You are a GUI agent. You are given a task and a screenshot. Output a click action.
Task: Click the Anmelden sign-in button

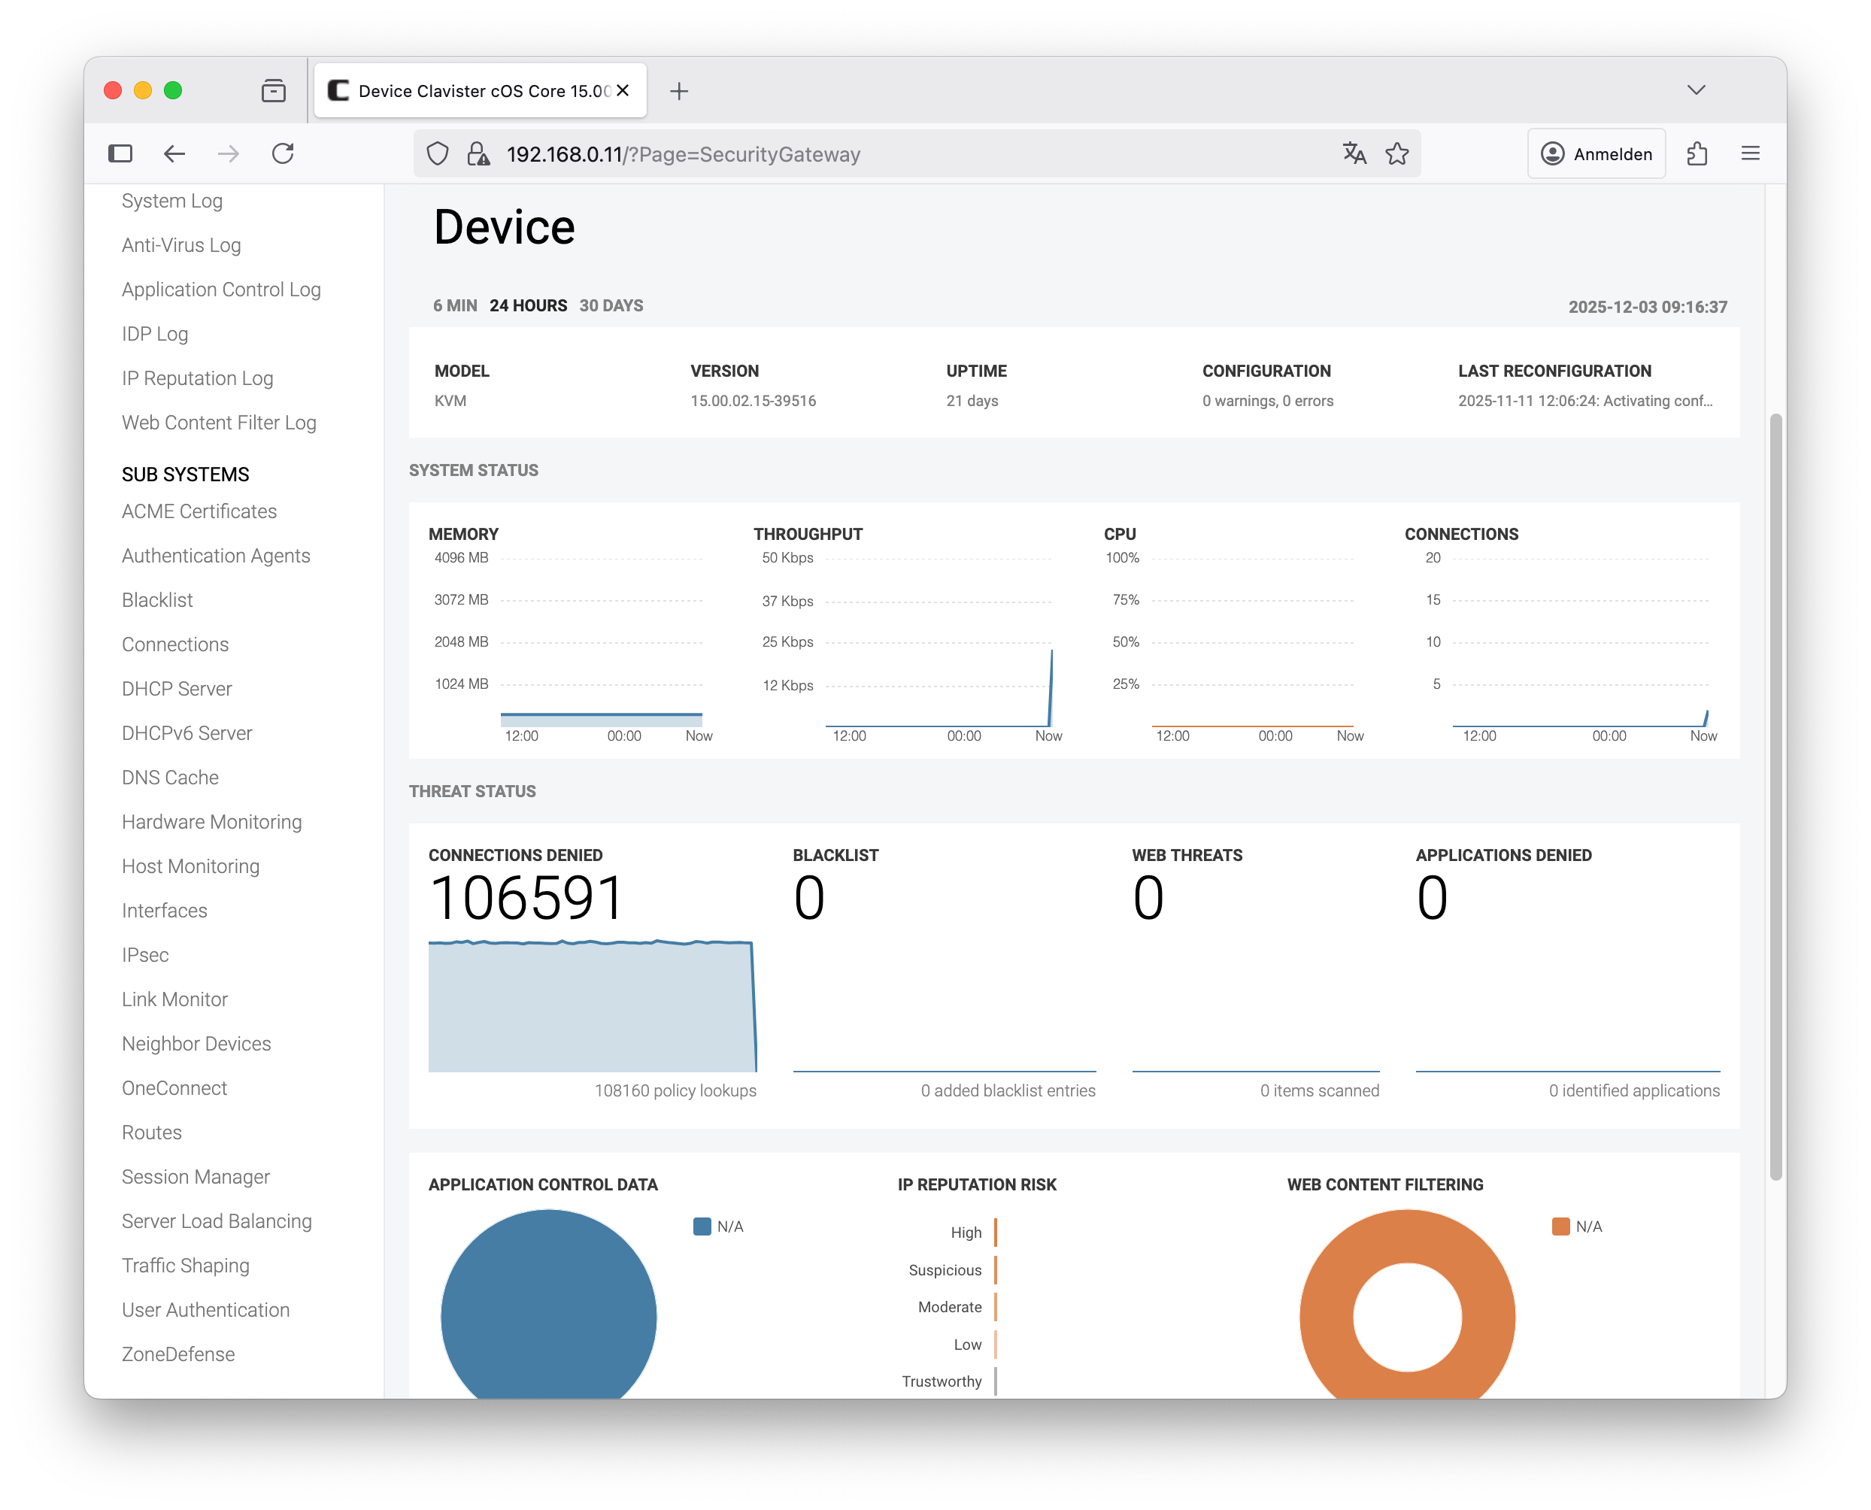[1596, 154]
